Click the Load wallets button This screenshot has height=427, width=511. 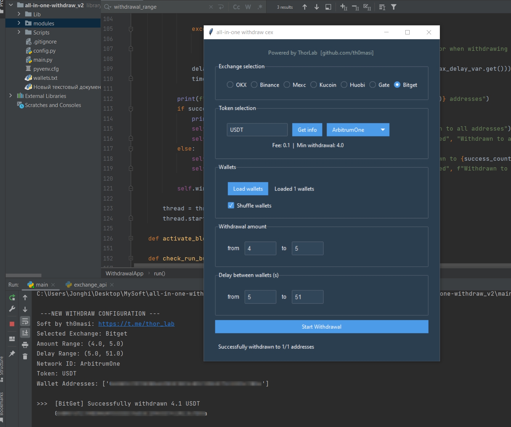pos(248,189)
